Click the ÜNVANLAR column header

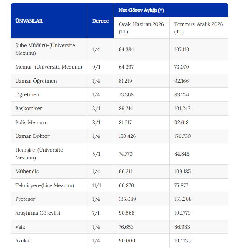(x=29, y=21)
